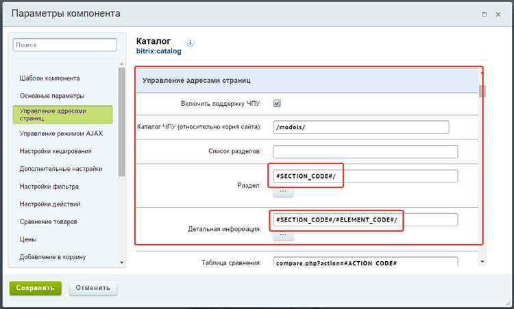The image size is (514, 309).
Task: Click the empty Список разделов field
Action: [365, 152]
